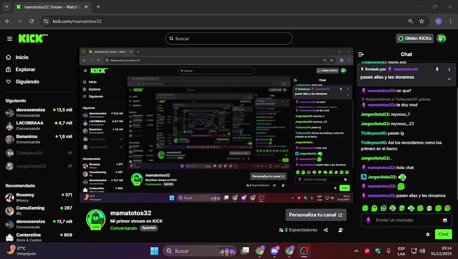Click mamatotos32 channel avatar with LIVE badge

96,219
